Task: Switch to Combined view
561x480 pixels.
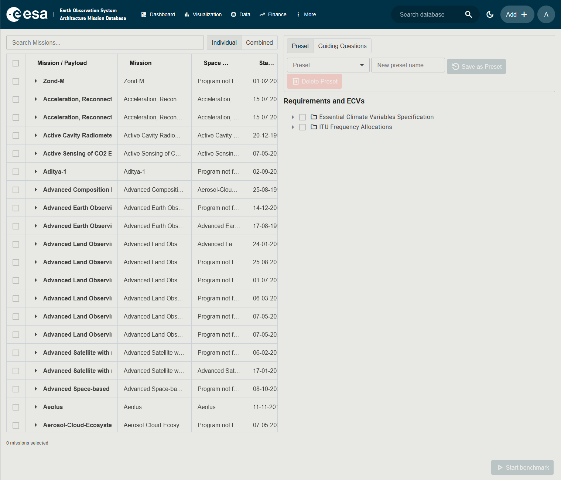Action: pos(259,42)
